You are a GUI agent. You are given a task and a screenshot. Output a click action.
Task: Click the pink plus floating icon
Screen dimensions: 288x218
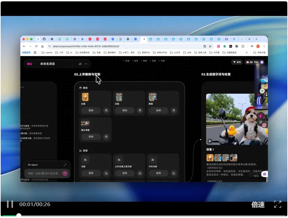click(x=261, y=116)
